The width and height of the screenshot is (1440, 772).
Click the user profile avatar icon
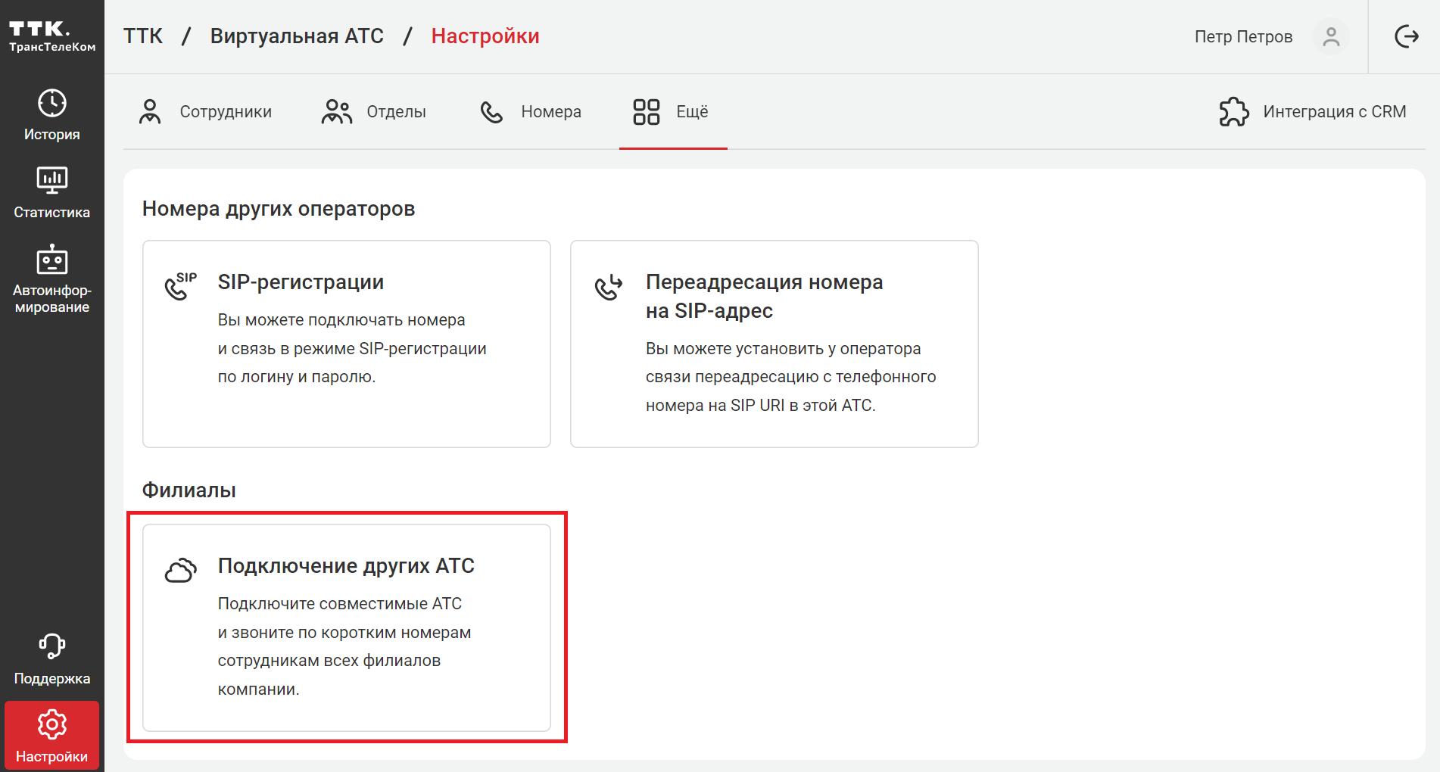(x=1331, y=36)
